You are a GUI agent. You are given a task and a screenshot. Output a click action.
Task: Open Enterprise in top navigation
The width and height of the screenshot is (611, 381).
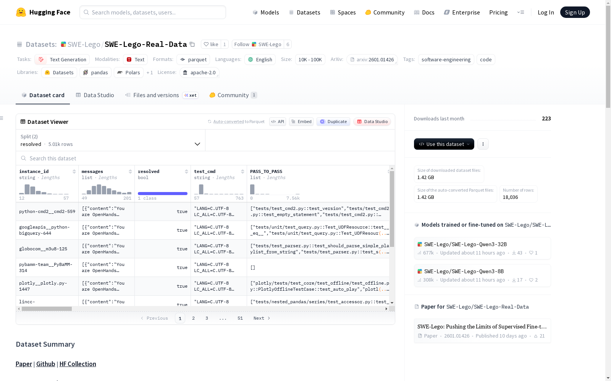point(462,12)
